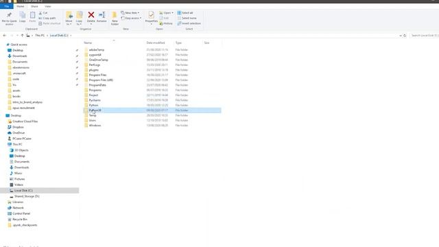The image size is (439, 247).
Task: Switch to the Share ribbon tab
Action: click(34, 6)
